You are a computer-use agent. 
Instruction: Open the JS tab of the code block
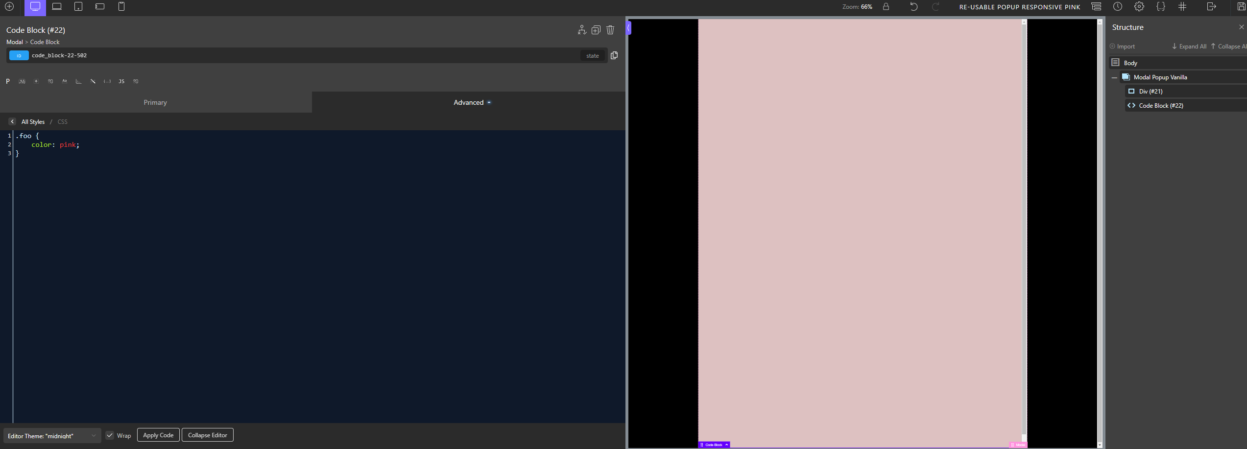pos(121,81)
